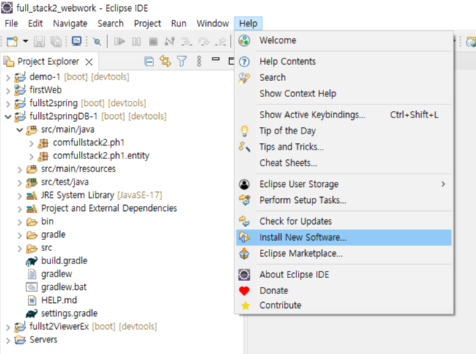
Task: Select Perform Setup Tasks entry
Action: [344, 201]
